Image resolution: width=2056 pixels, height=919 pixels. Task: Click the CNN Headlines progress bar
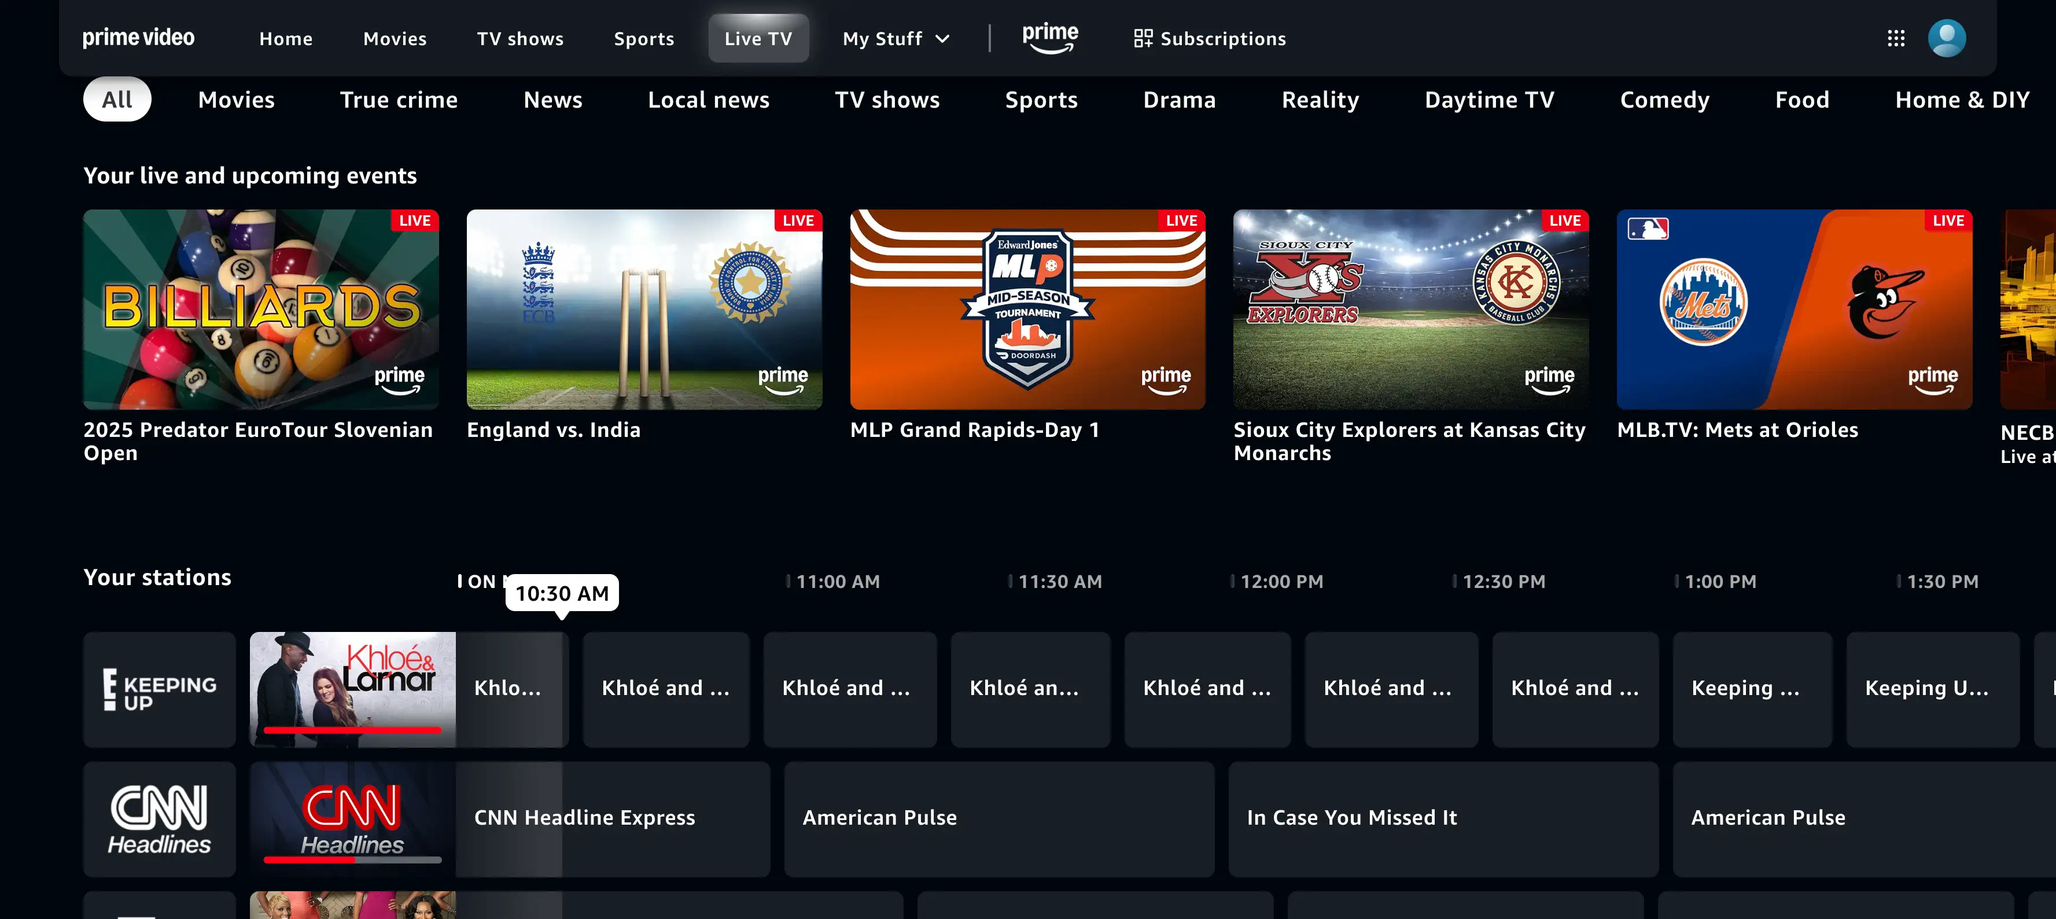(353, 860)
